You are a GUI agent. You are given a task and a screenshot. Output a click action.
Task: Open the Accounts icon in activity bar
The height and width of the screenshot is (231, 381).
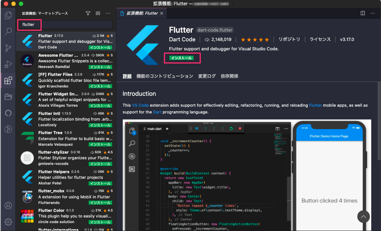(8, 206)
